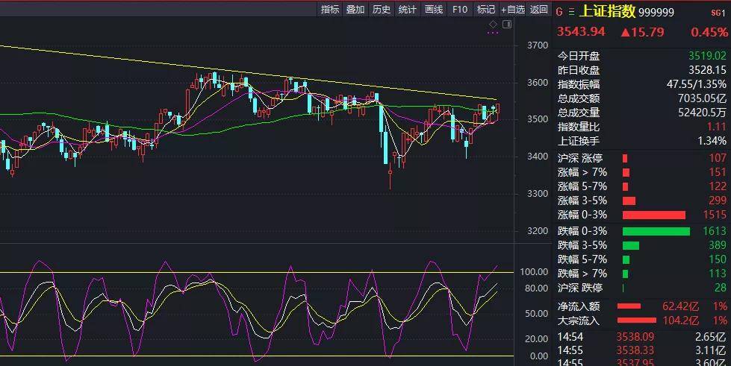
Task: Click the SG1 badge in the header
Action: pyautogui.click(x=720, y=11)
